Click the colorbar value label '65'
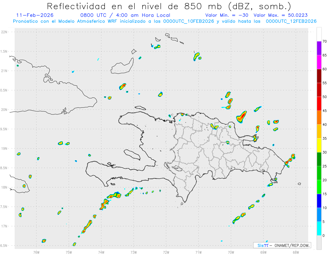The image size is (332, 256). point(325,55)
